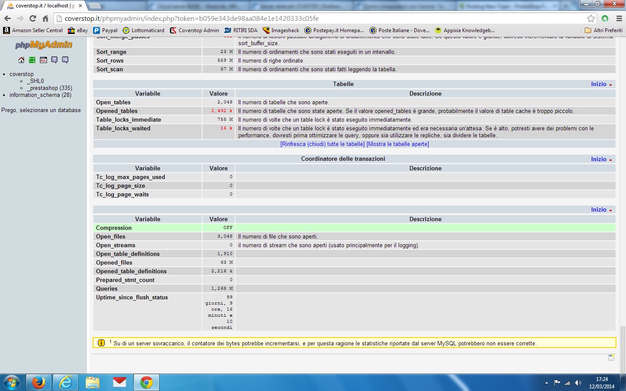This screenshot has width=626, height=391.
Task: Show hidden system tray icons
Action: coord(546,383)
